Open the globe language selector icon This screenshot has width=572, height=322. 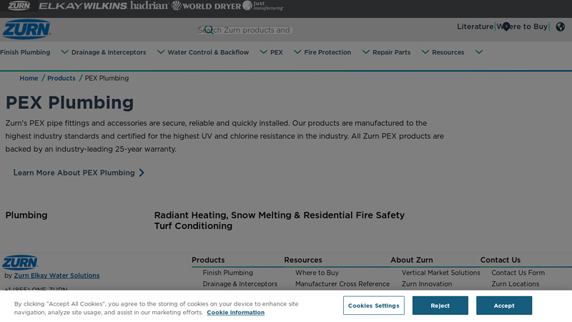pyautogui.click(x=560, y=26)
